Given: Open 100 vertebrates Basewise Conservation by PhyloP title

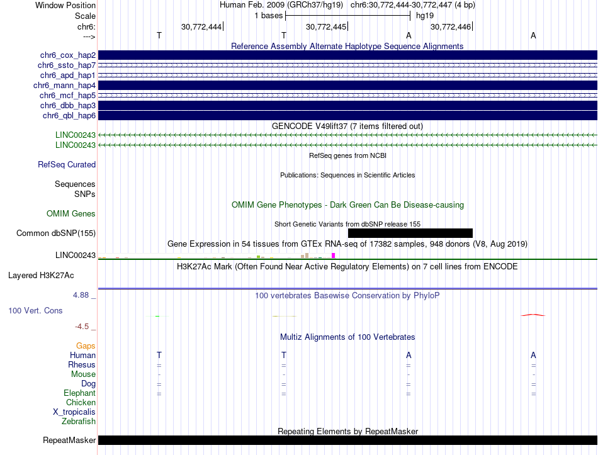Looking at the screenshot, I should (x=347, y=296).
